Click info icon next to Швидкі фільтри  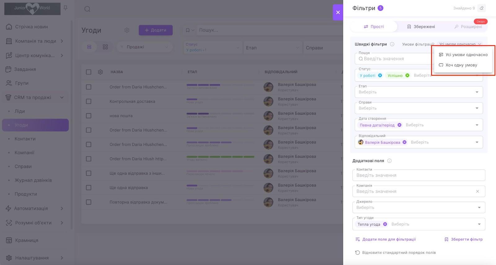[392, 44]
